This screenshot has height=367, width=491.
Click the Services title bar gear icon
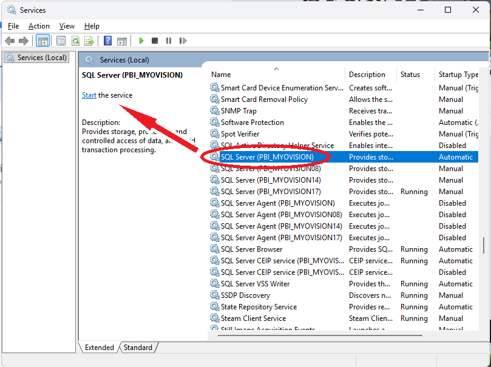tap(12, 10)
